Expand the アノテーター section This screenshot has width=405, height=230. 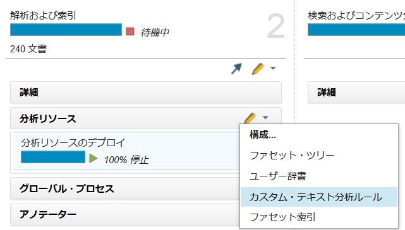[x=125, y=214]
